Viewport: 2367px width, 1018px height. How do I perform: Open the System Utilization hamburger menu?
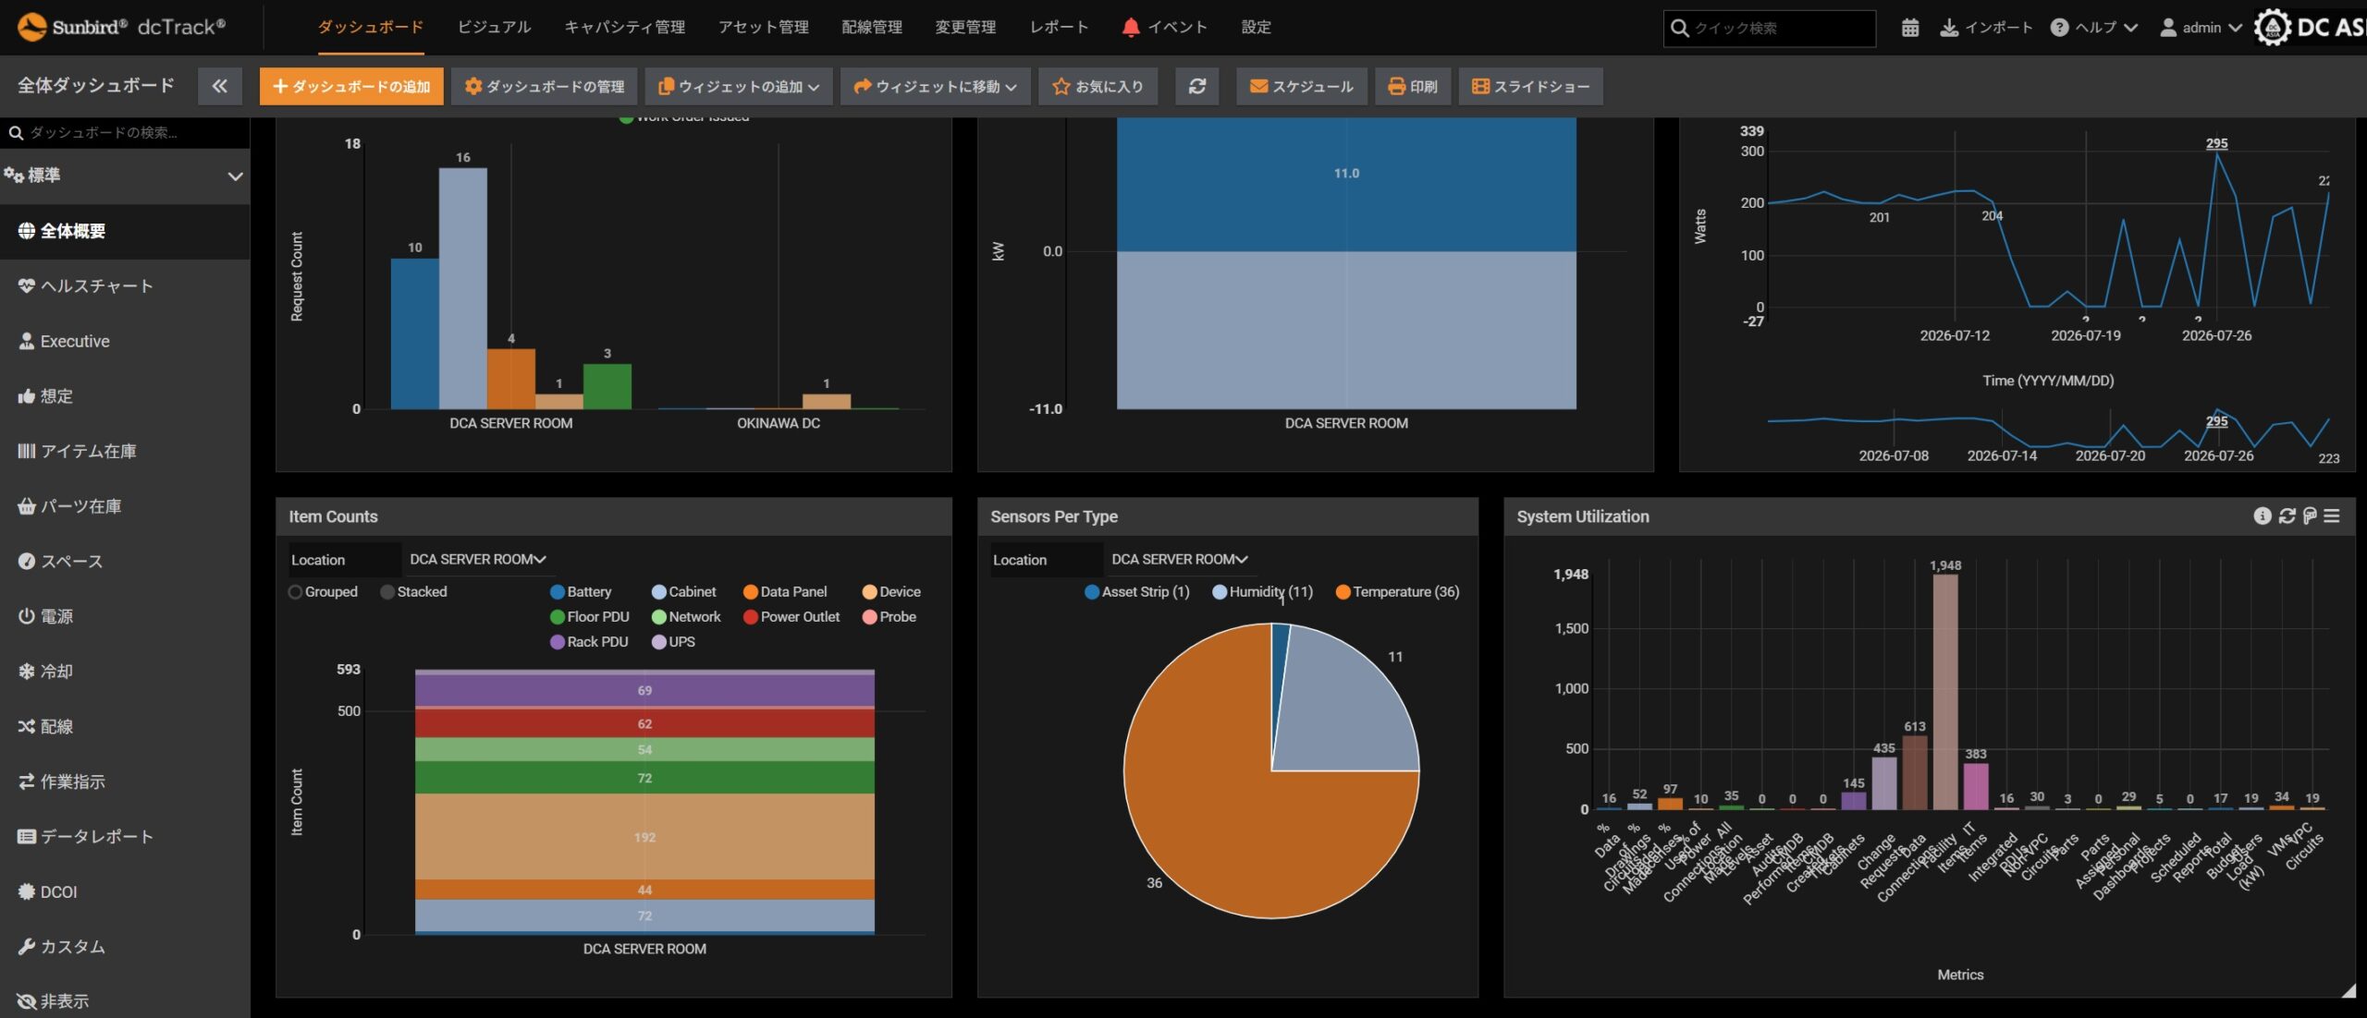click(x=2332, y=516)
